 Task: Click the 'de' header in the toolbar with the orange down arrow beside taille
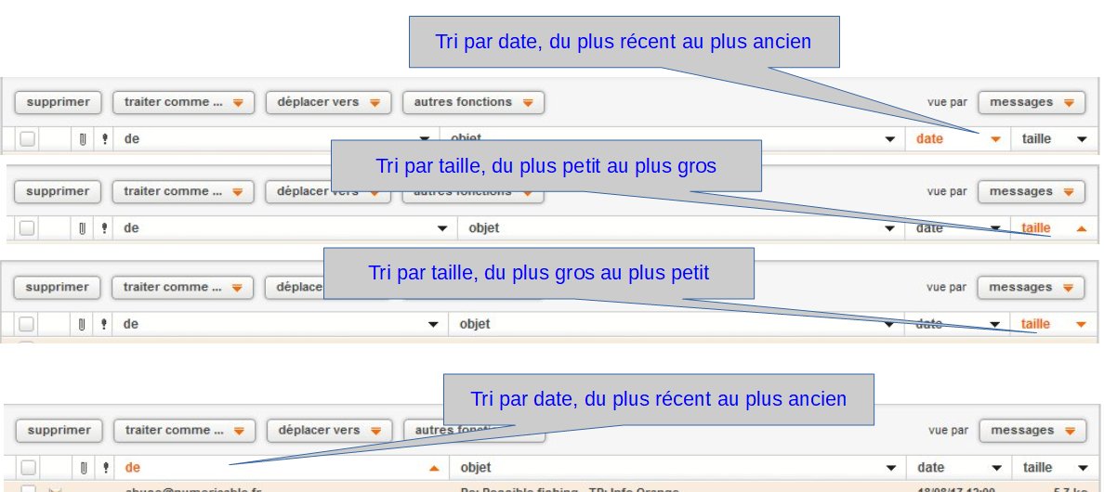(x=131, y=324)
